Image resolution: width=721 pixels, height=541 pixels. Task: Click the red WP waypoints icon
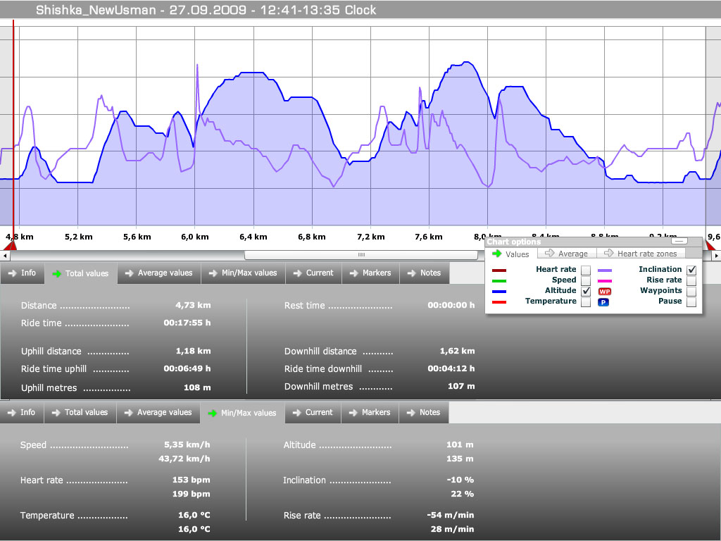click(604, 291)
